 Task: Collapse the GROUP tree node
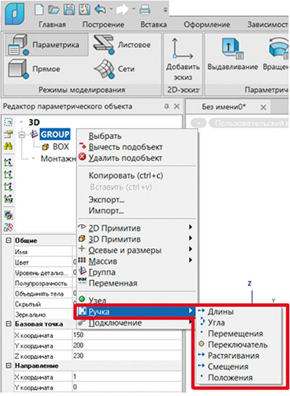22,135
